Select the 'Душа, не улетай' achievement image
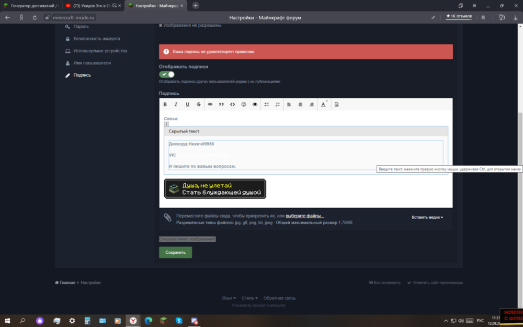This screenshot has width=523, height=327. [x=215, y=189]
